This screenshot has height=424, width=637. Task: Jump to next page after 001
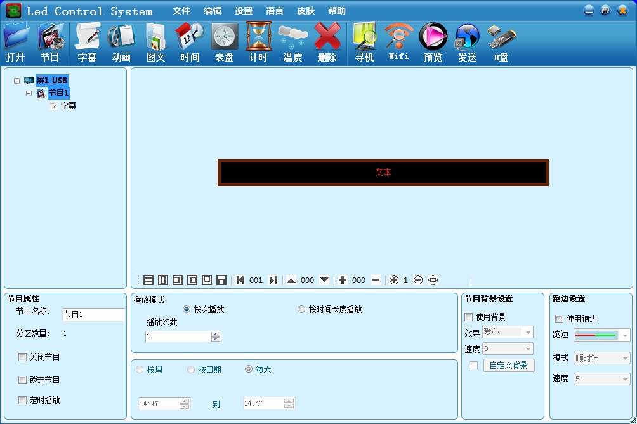273,280
